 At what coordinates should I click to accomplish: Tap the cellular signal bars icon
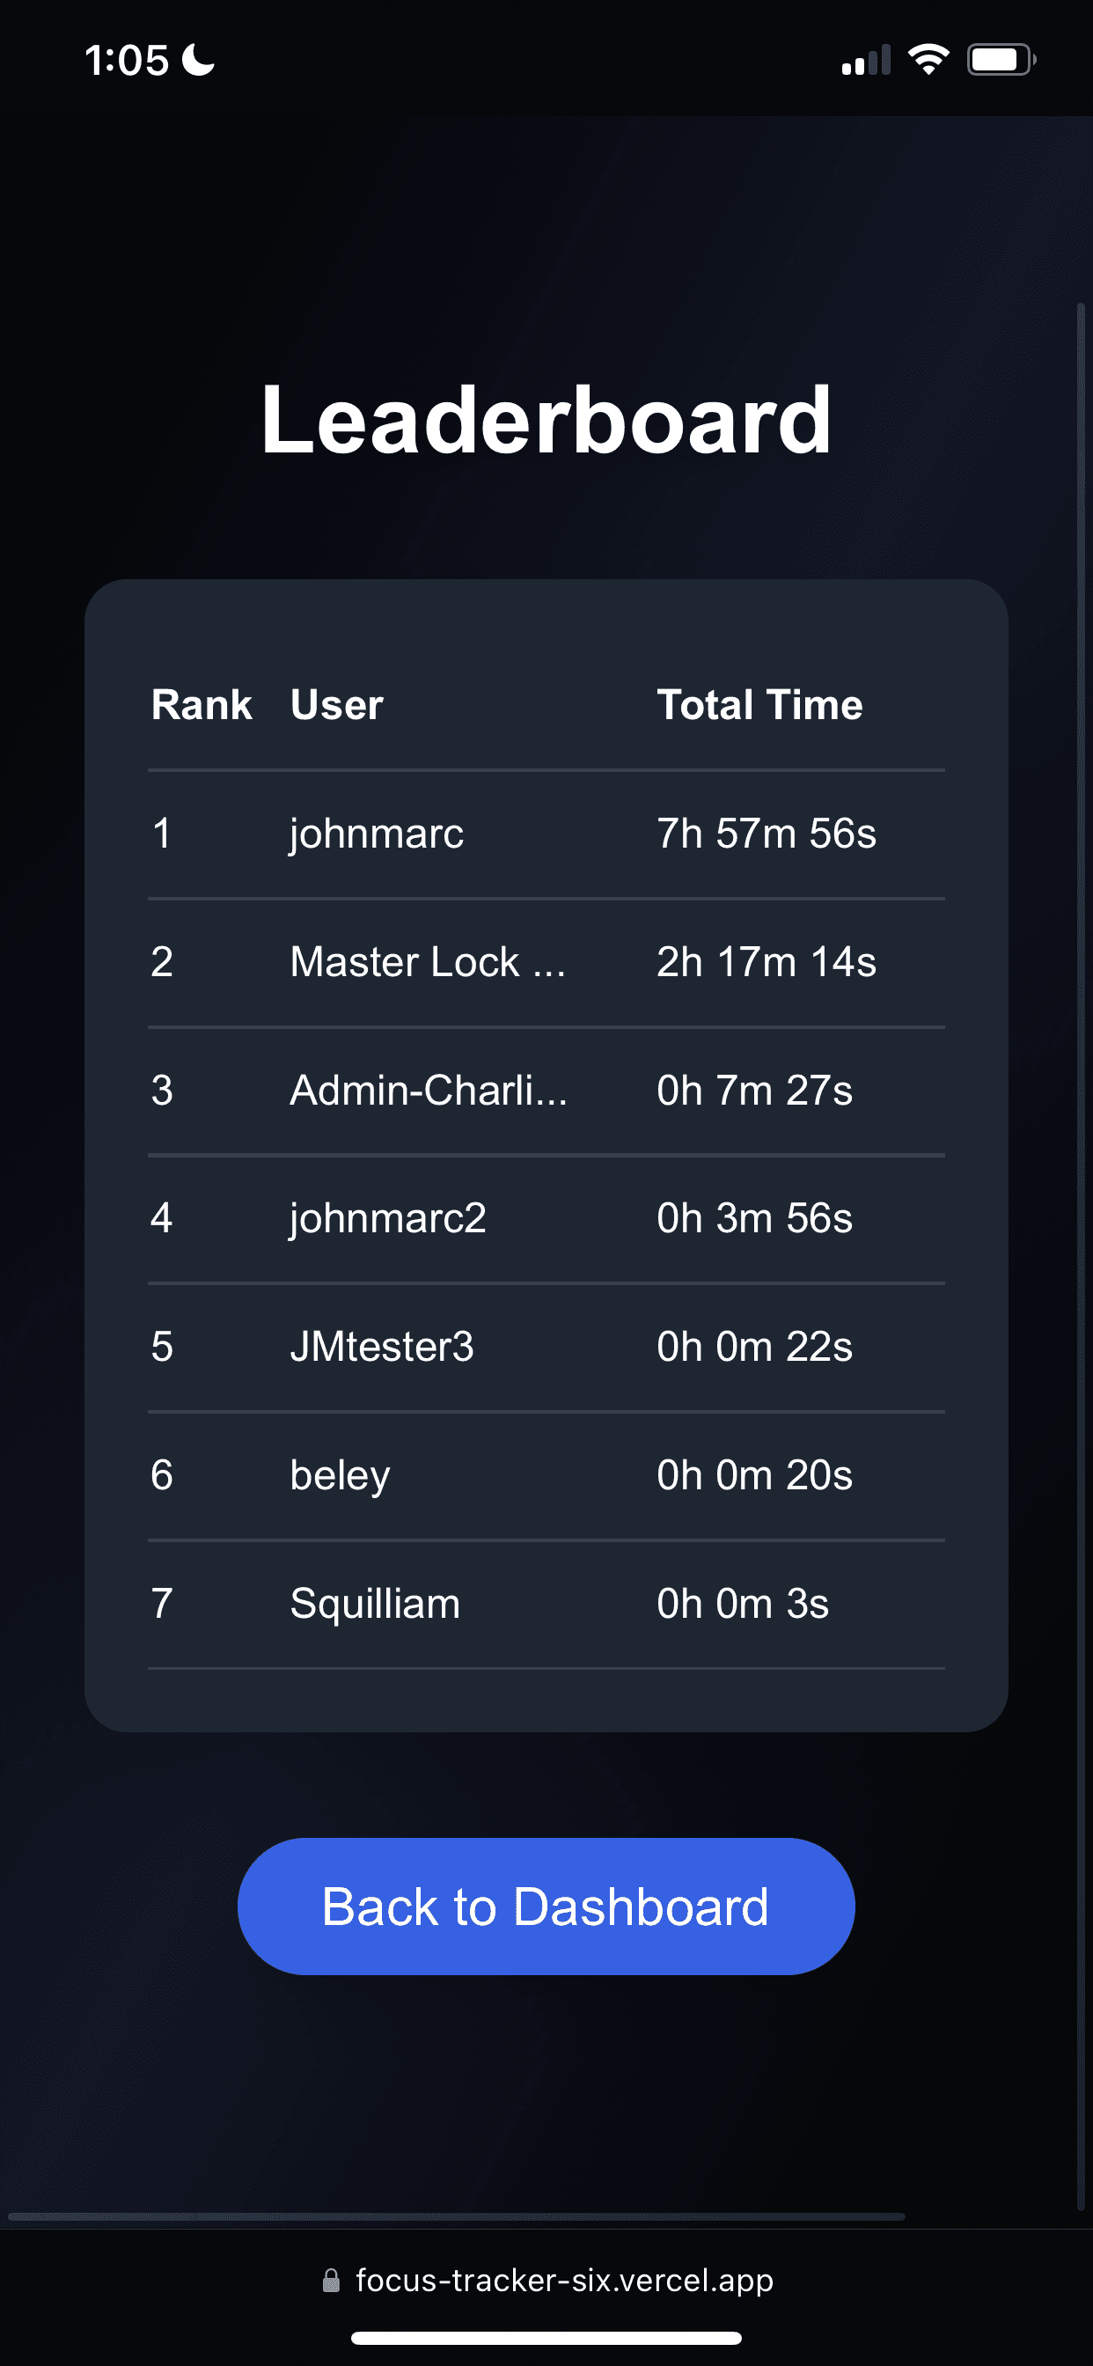click(x=865, y=61)
